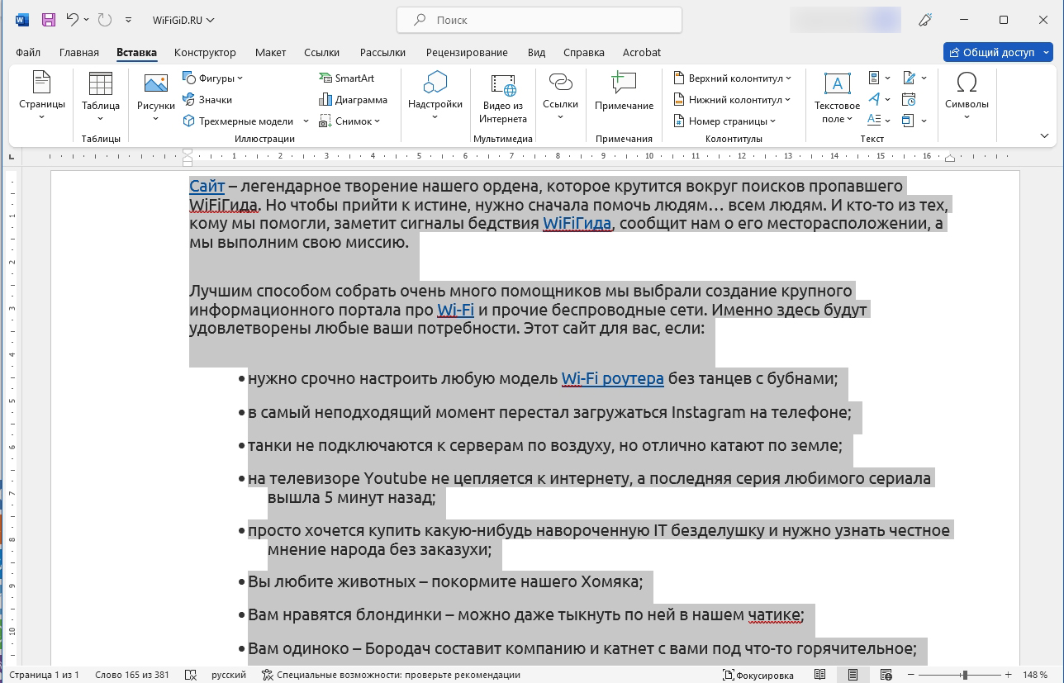Zoom in with plus button
1064x683 pixels.
pos(1008,675)
